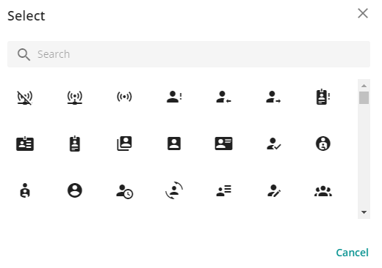Select the account with right arrow icon

(273, 97)
